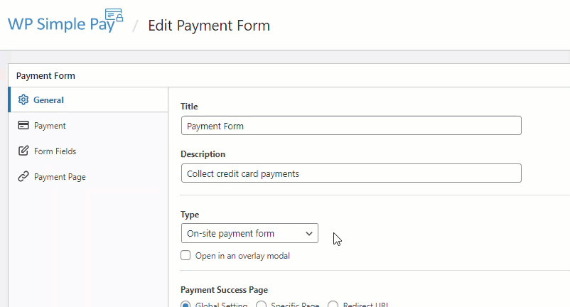Click into the Title input field

(351, 126)
